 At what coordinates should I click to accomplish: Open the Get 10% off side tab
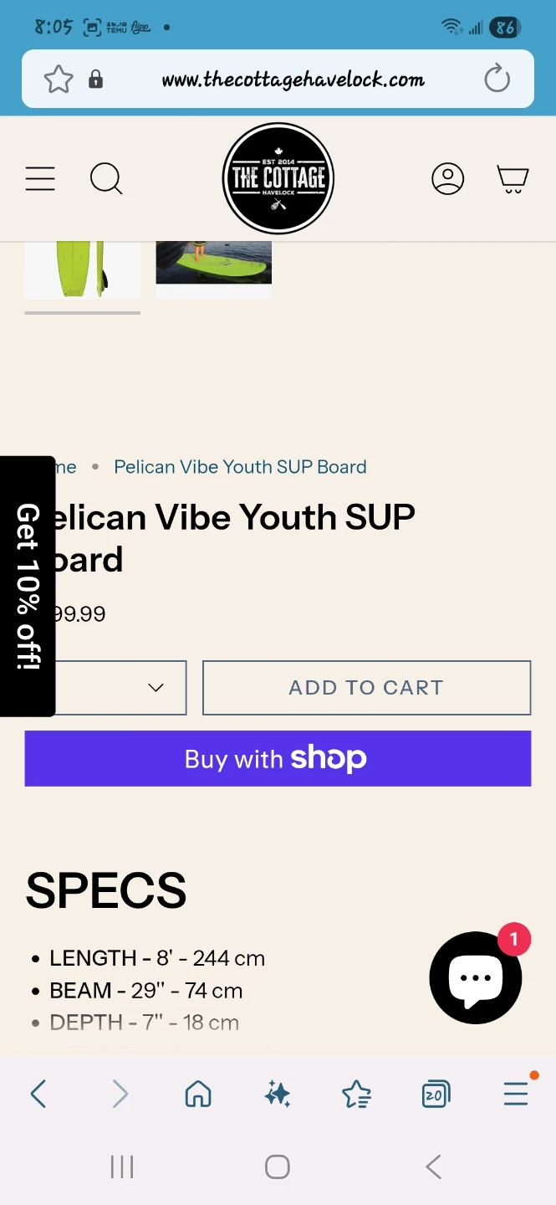[28, 586]
